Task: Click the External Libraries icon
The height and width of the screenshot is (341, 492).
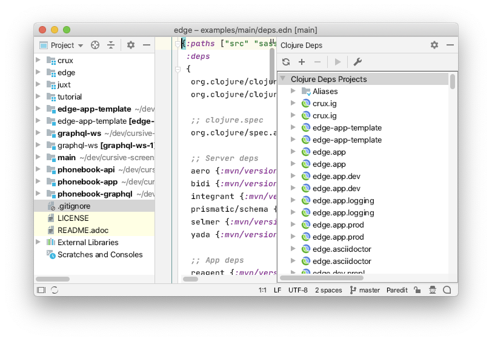Action: [50, 242]
